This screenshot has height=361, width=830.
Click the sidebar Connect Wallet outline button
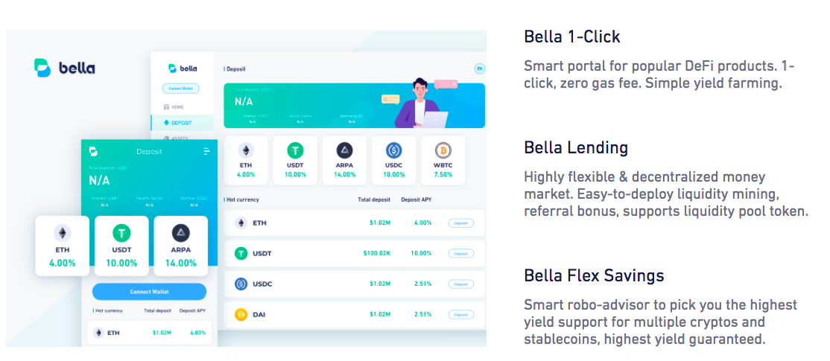(x=181, y=89)
